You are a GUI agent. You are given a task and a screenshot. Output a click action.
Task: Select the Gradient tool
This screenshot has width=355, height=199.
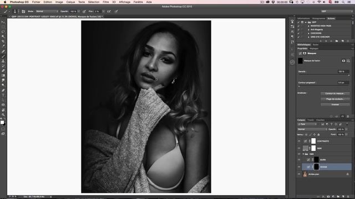point(3,75)
